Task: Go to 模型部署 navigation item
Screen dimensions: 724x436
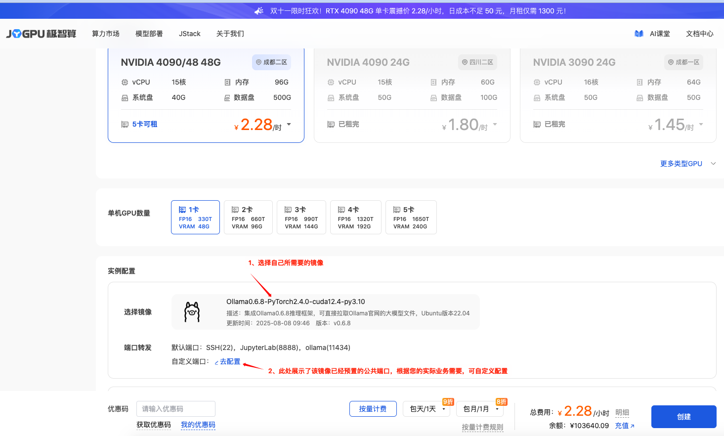Action: tap(149, 34)
